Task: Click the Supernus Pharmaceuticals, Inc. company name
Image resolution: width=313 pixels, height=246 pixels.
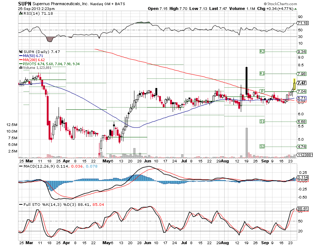Action: point(60,4)
